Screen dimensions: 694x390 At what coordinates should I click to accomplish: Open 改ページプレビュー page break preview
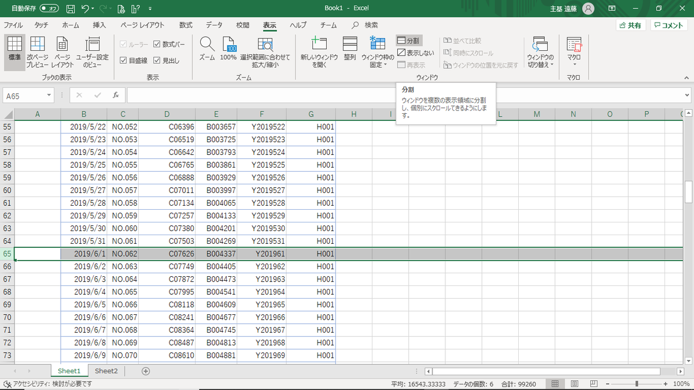click(38, 52)
